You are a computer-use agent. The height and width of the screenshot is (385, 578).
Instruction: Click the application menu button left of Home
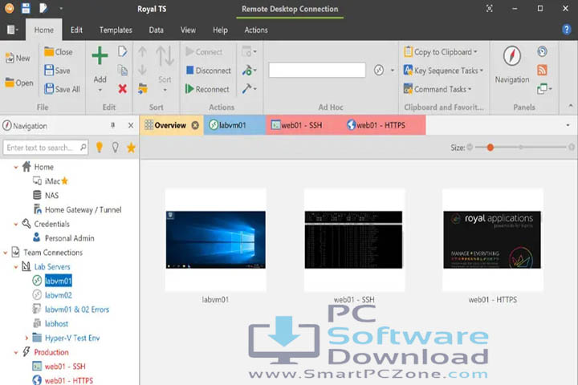coord(12,30)
